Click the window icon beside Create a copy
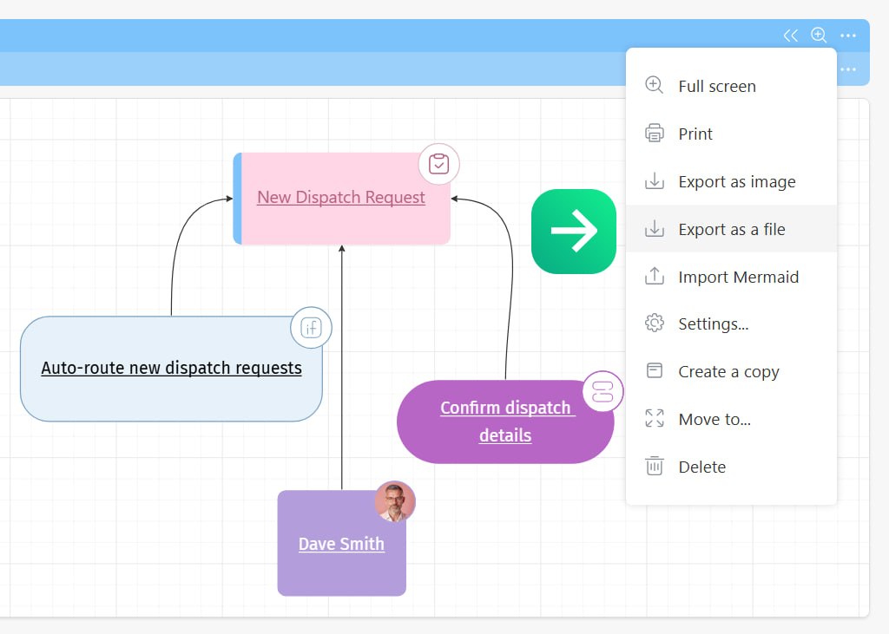This screenshot has width=889, height=634. [x=655, y=370]
